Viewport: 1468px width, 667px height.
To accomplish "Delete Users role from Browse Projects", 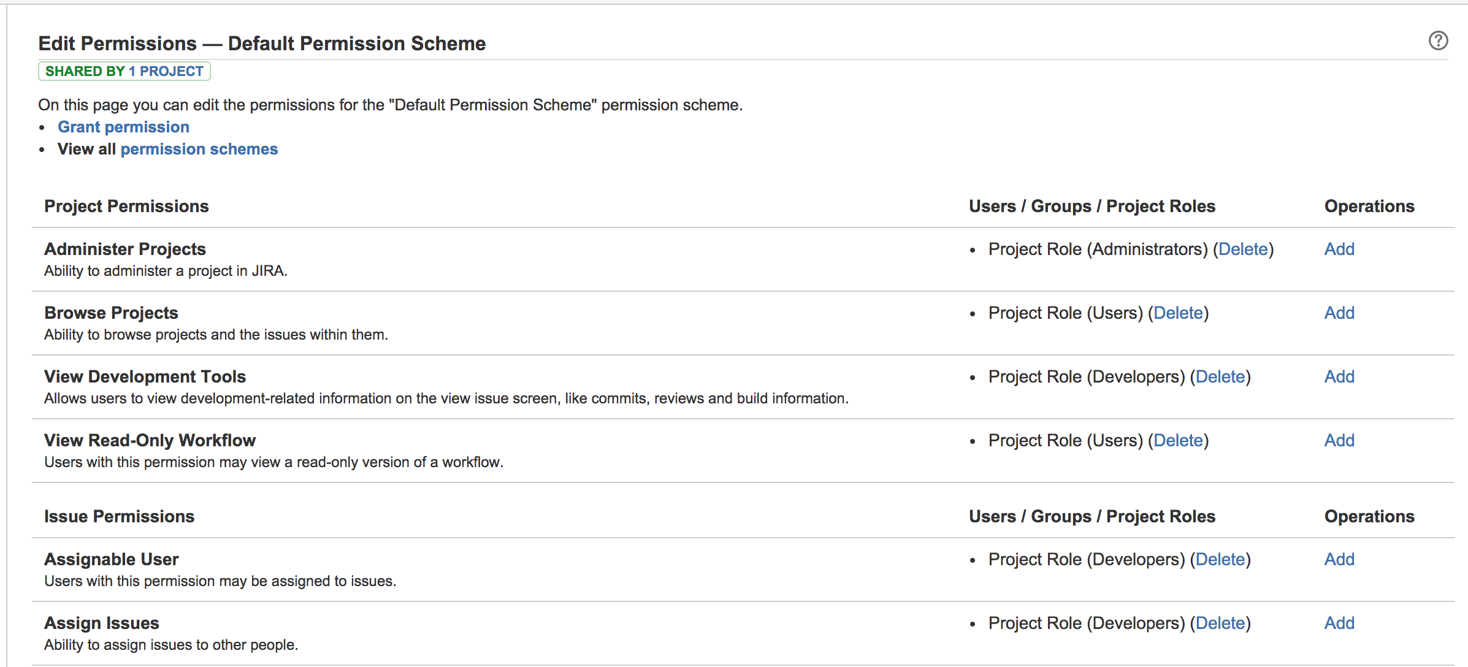I will pyautogui.click(x=1178, y=313).
